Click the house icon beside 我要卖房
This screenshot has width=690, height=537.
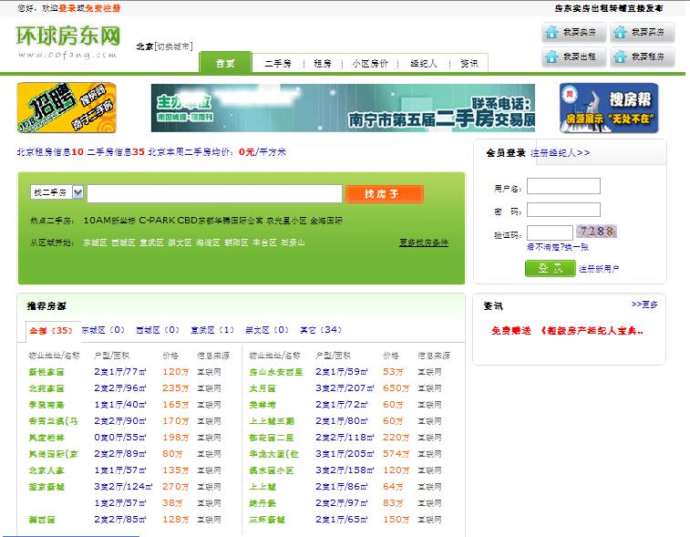coord(551,32)
